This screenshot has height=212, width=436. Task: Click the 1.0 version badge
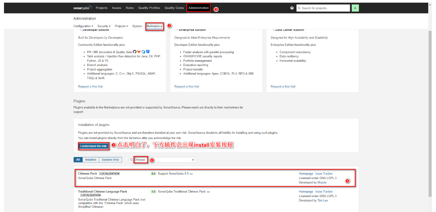[x=153, y=192]
